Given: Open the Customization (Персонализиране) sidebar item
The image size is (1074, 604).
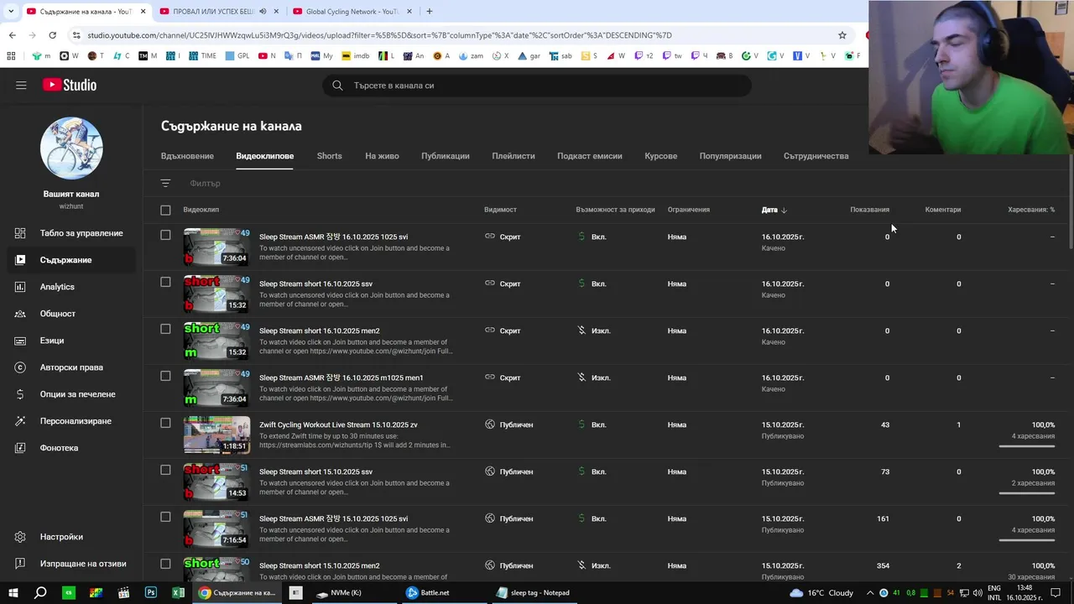Looking at the screenshot, I should (x=71, y=421).
